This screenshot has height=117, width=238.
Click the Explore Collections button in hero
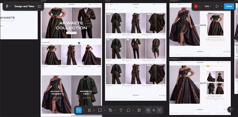(71, 33)
